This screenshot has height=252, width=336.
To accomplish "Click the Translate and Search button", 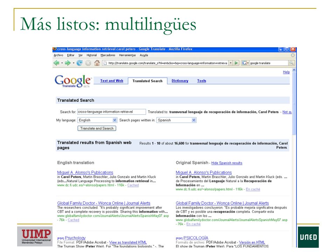I will click(97, 128).
